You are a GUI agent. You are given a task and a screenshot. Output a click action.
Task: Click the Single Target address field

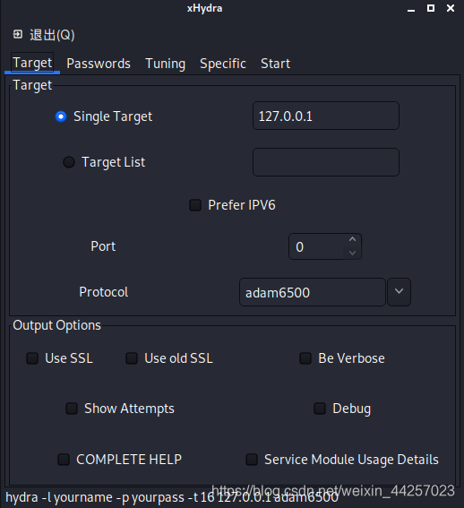326,116
